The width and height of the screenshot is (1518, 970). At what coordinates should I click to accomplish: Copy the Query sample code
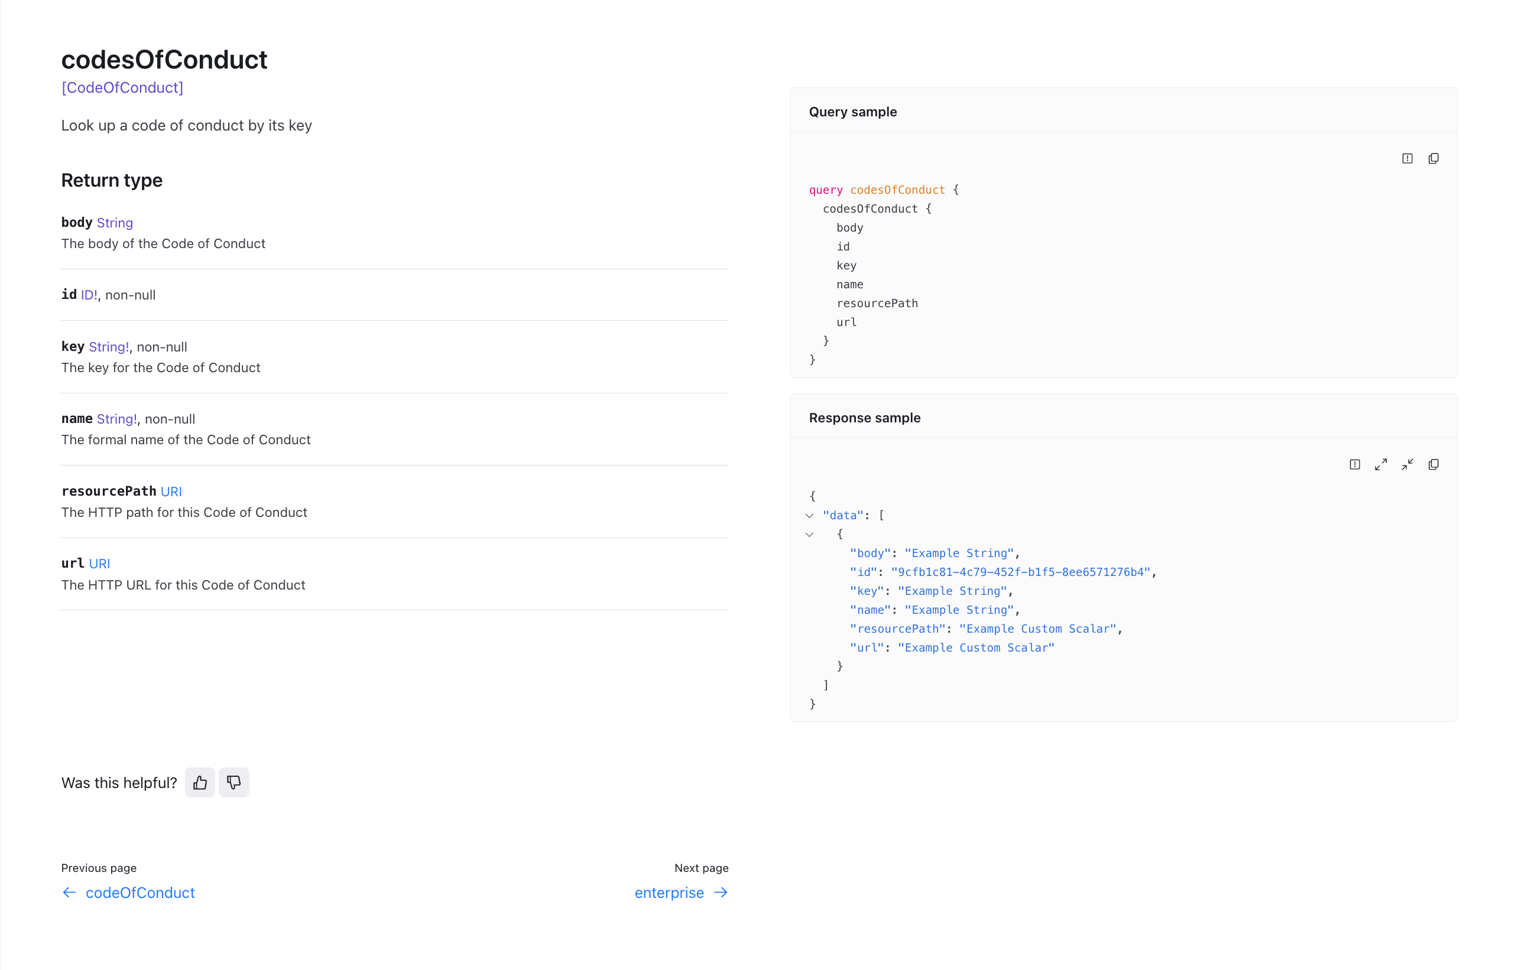point(1433,158)
